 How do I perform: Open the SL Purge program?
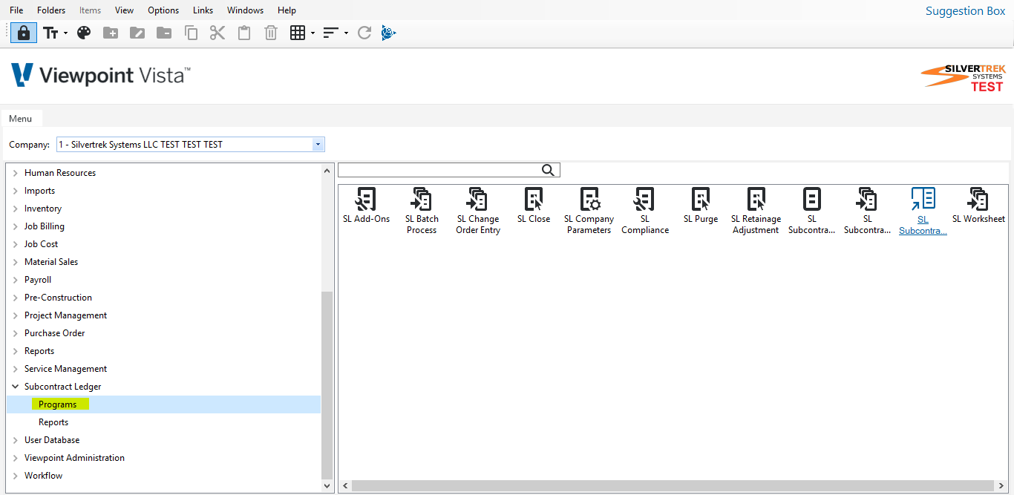coord(701,206)
